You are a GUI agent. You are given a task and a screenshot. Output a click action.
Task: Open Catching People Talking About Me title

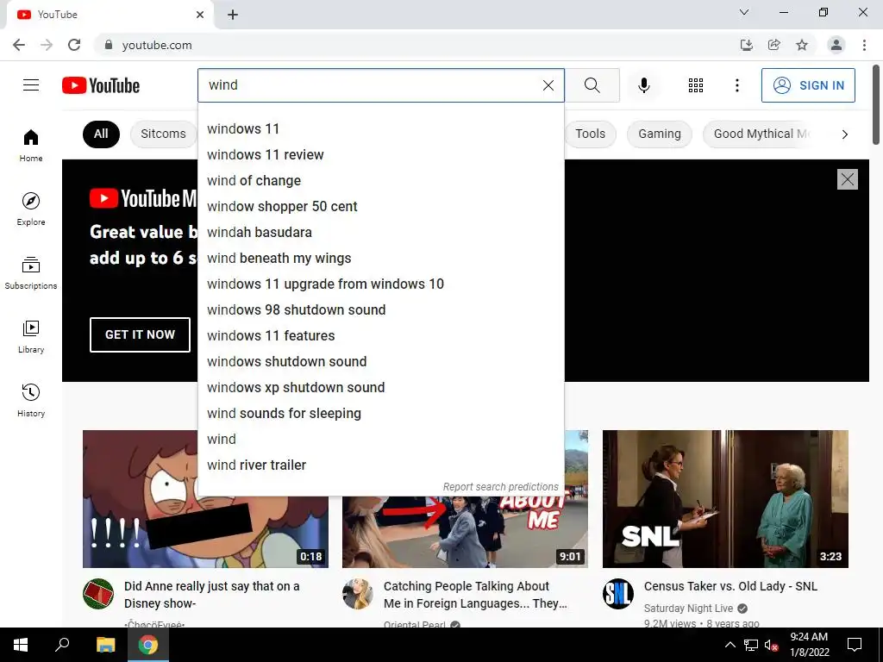[x=475, y=595]
